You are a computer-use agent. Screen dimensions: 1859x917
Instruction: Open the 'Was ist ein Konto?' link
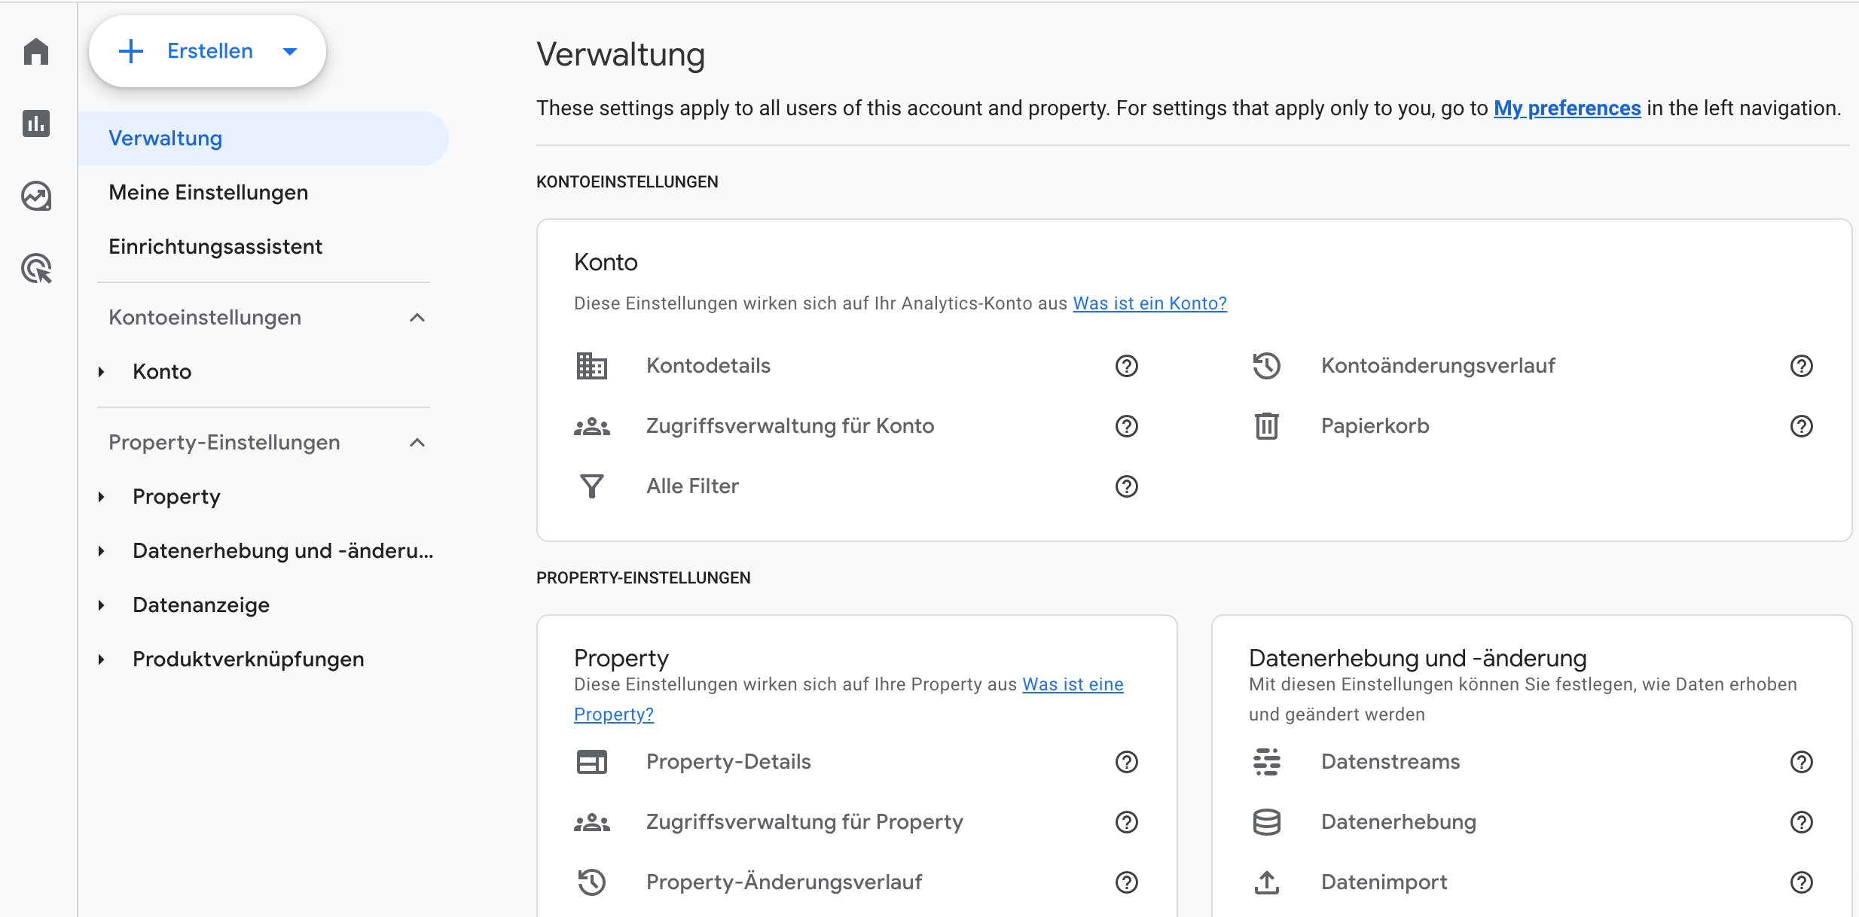[1149, 303]
